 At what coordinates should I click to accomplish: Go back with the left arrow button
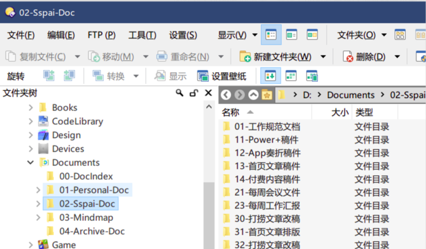(226, 95)
